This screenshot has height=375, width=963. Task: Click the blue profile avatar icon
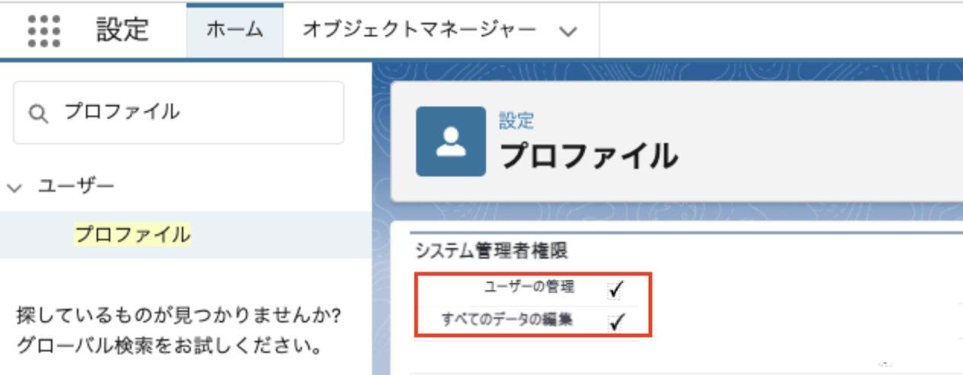450,141
